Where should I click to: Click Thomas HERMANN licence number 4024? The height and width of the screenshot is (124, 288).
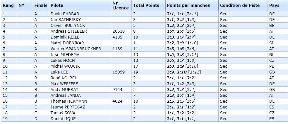point(117,101)
